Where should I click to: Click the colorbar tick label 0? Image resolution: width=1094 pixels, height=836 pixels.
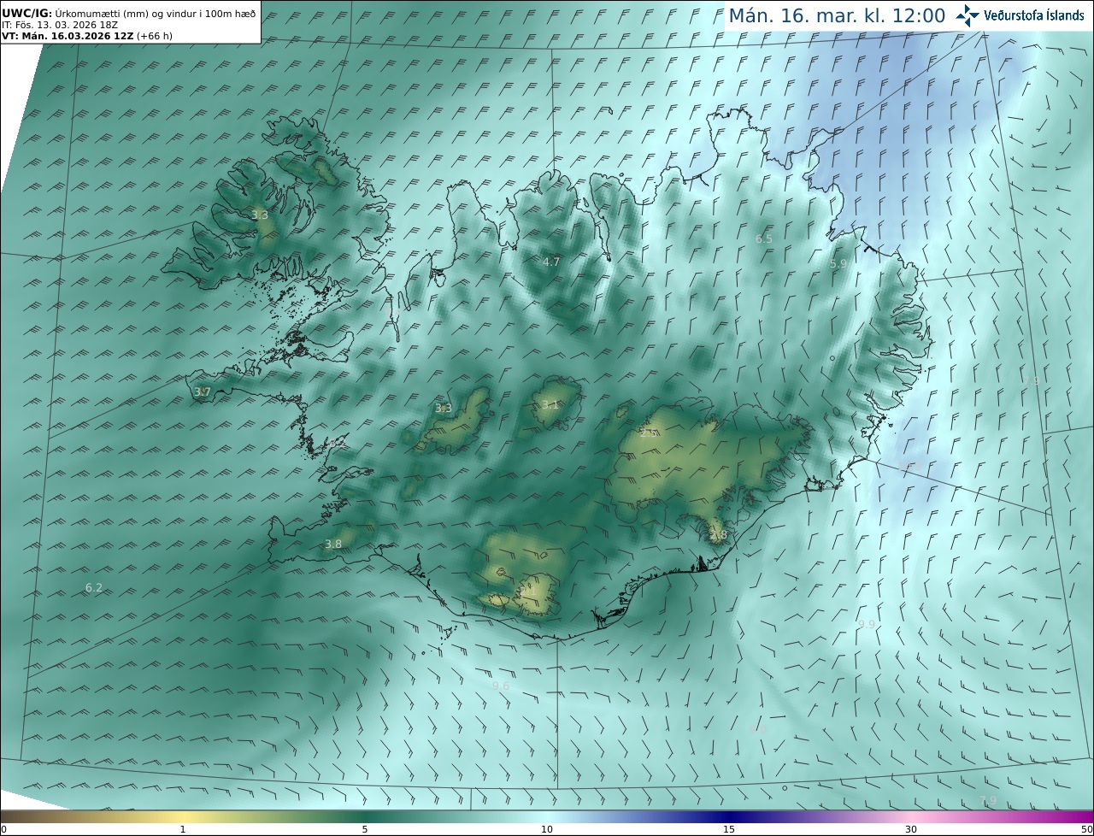(3, 829)
